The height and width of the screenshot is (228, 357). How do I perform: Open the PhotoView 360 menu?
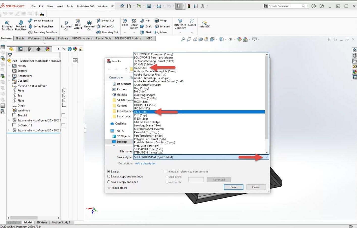85,6
